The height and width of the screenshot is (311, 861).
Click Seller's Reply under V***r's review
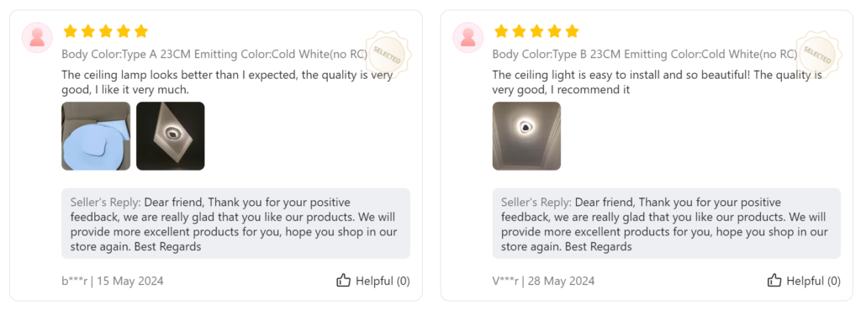536,202
